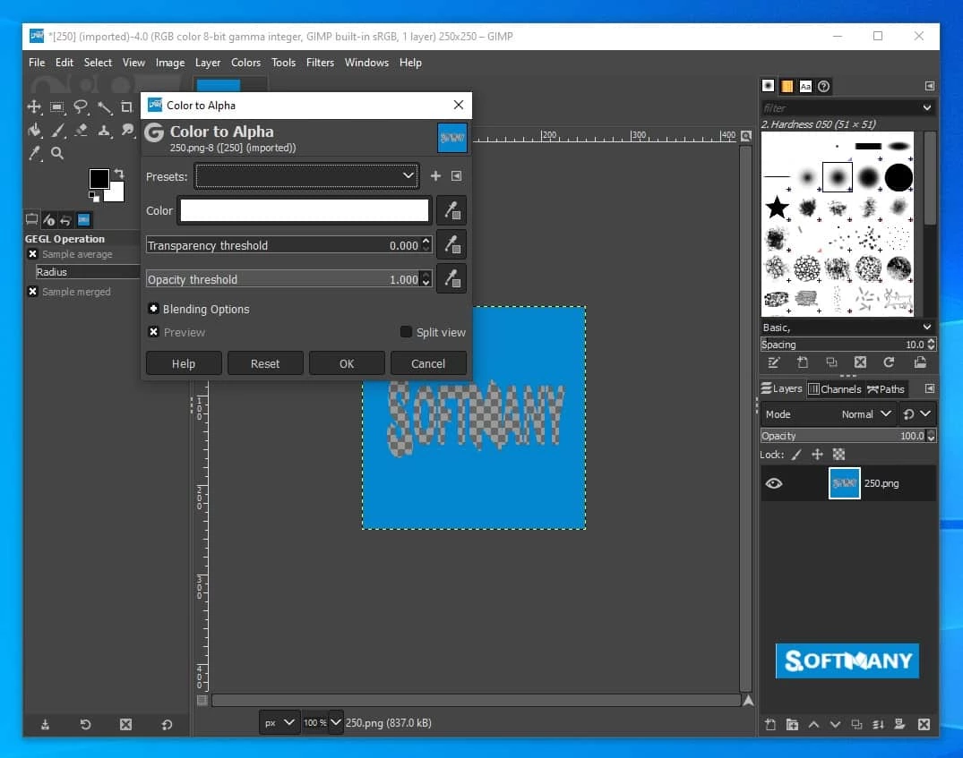963x758 pixels.
Task: Open the Filters menu
Action: pos(320,63)
